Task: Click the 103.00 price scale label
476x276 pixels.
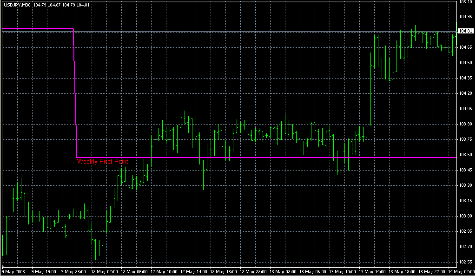Action: (465, 216)
